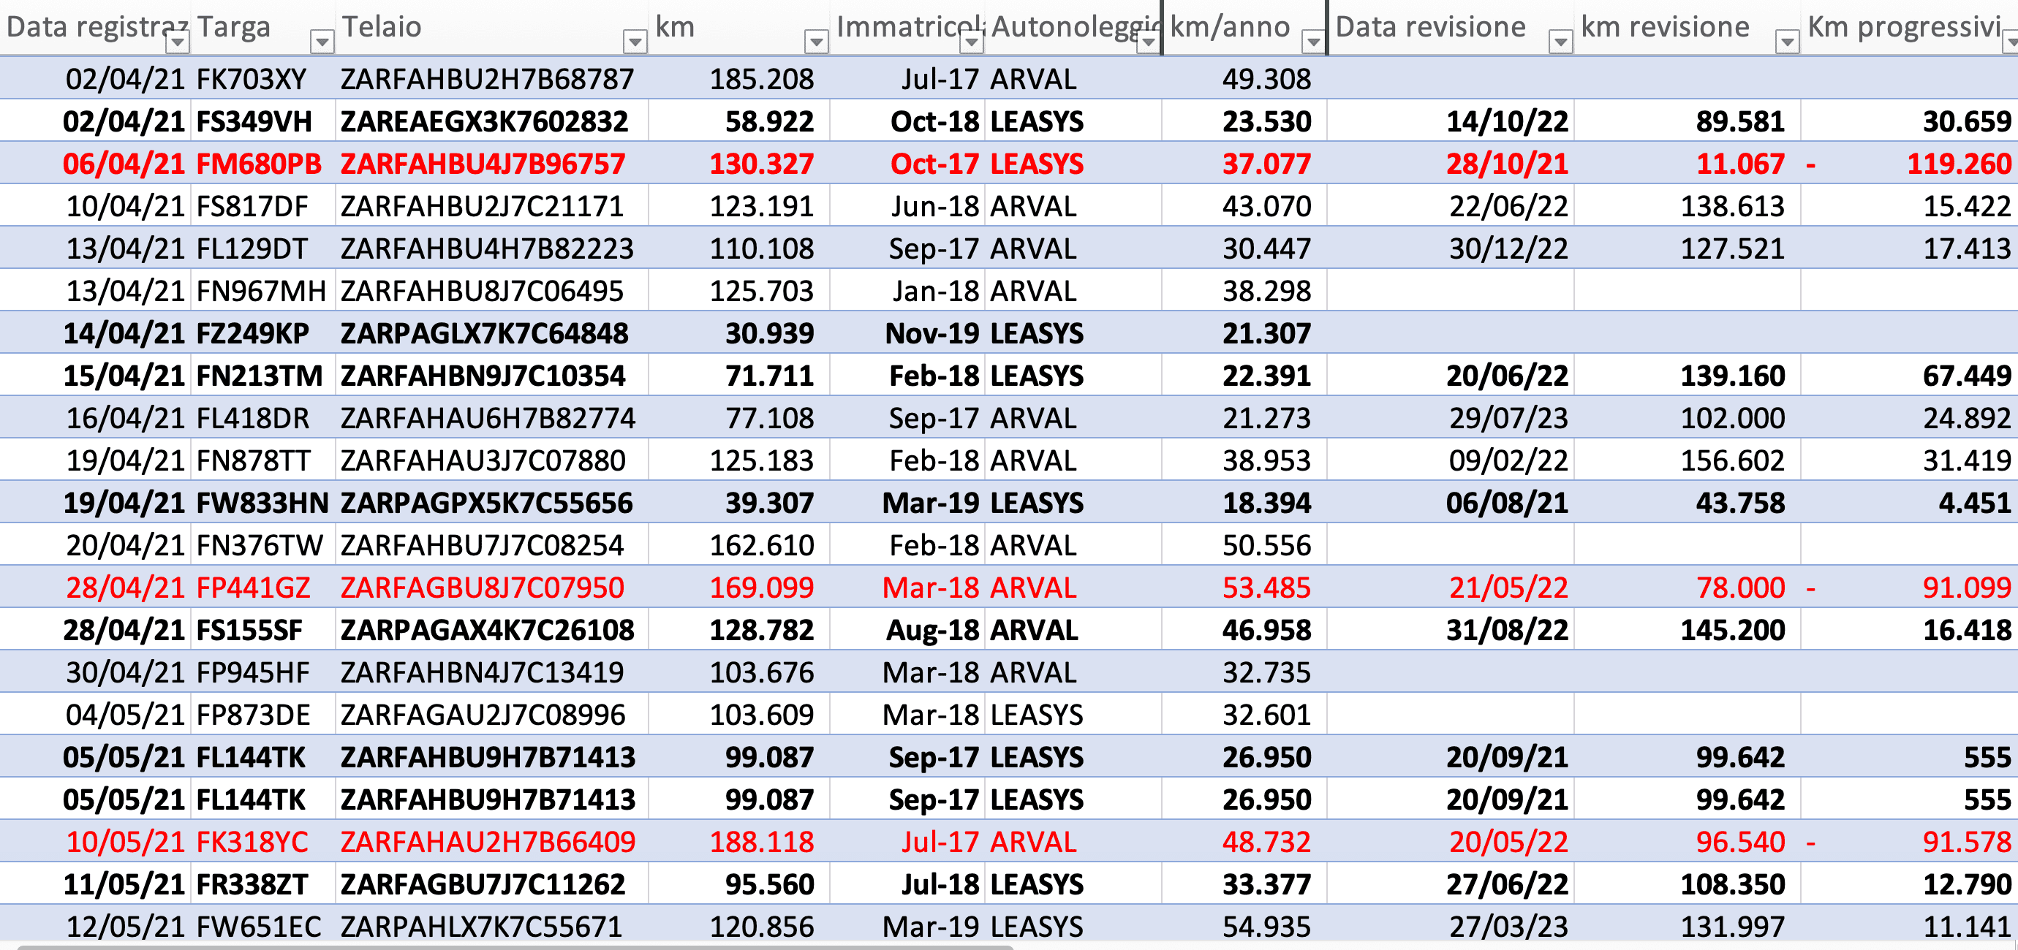Open the km/anno filter dropdown
The image size is (2018, 950).
(x=1312, y=42)
